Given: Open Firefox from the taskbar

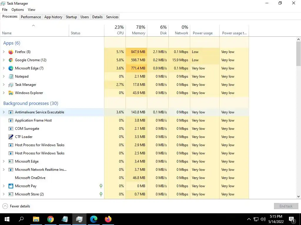Looking at the screenshot, I should click(108, 219).
